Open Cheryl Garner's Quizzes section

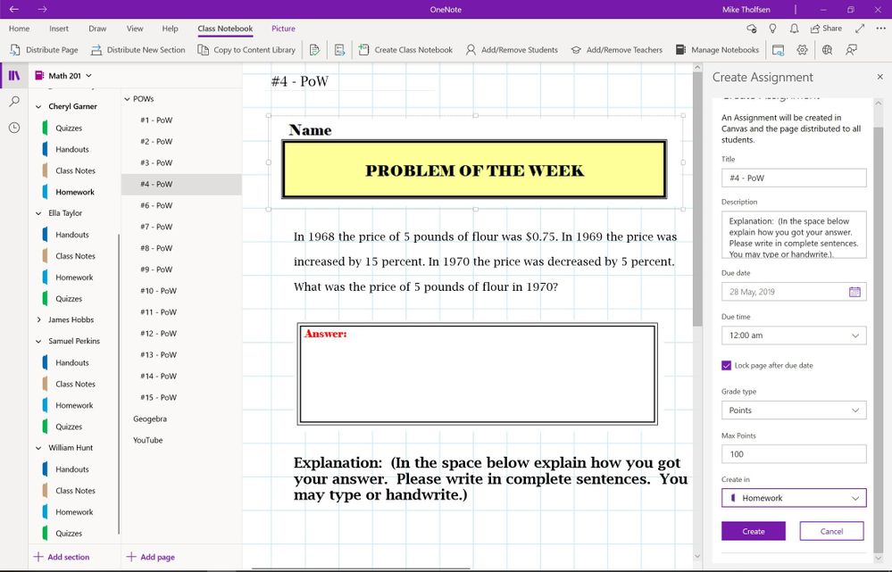coord(68,128)
